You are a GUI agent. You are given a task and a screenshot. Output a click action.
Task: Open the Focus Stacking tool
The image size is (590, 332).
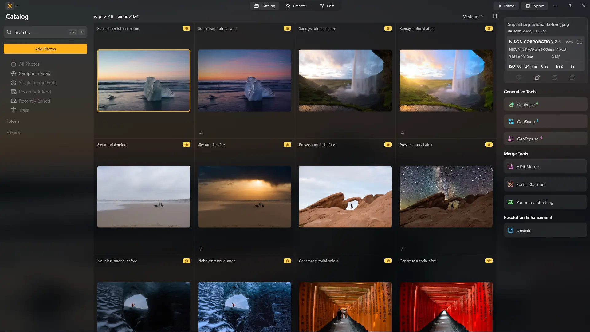[x=545, y=184]
